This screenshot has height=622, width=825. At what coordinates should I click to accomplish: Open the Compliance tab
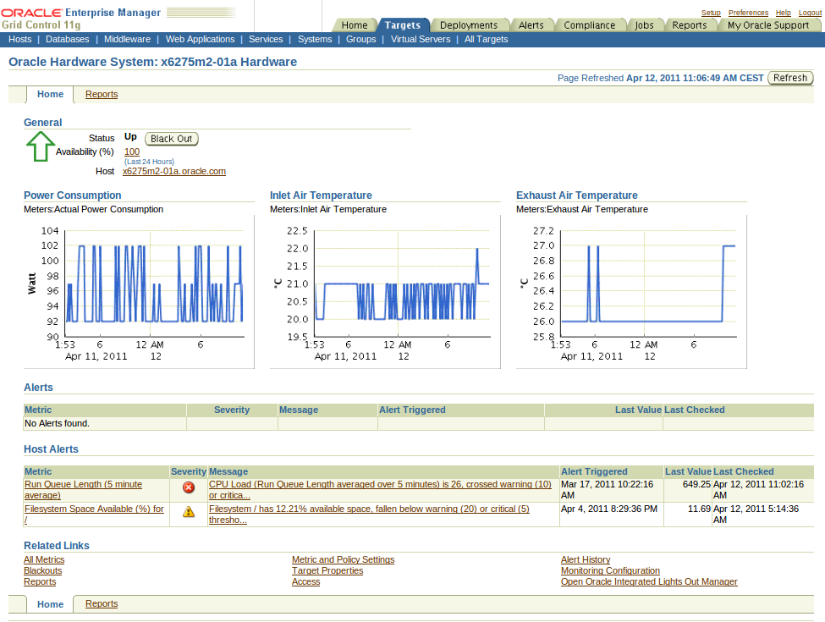(x=589, y=25)
